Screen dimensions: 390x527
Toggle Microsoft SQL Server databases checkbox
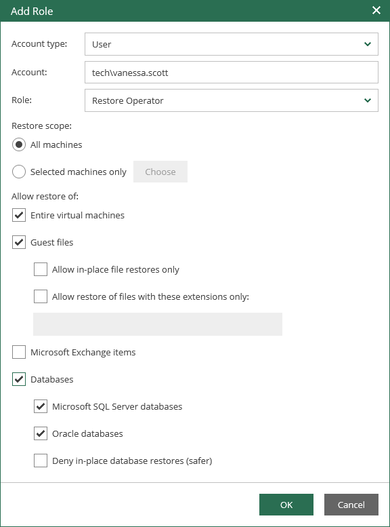[40, 407]
